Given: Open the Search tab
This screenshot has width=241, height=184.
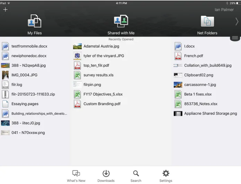Looking at the screenshot, I should 136,176.
